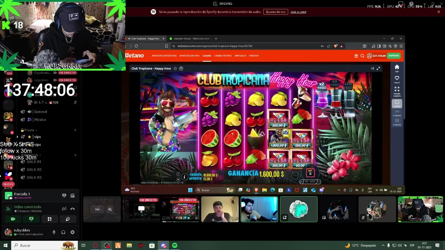Open the soundboard button in Discord voice panel

tap(68, 219)
